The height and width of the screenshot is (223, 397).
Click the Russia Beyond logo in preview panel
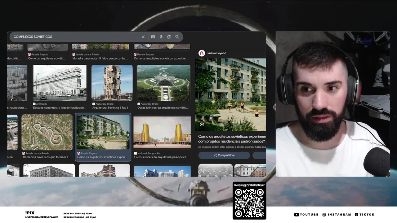click(202, 53)
